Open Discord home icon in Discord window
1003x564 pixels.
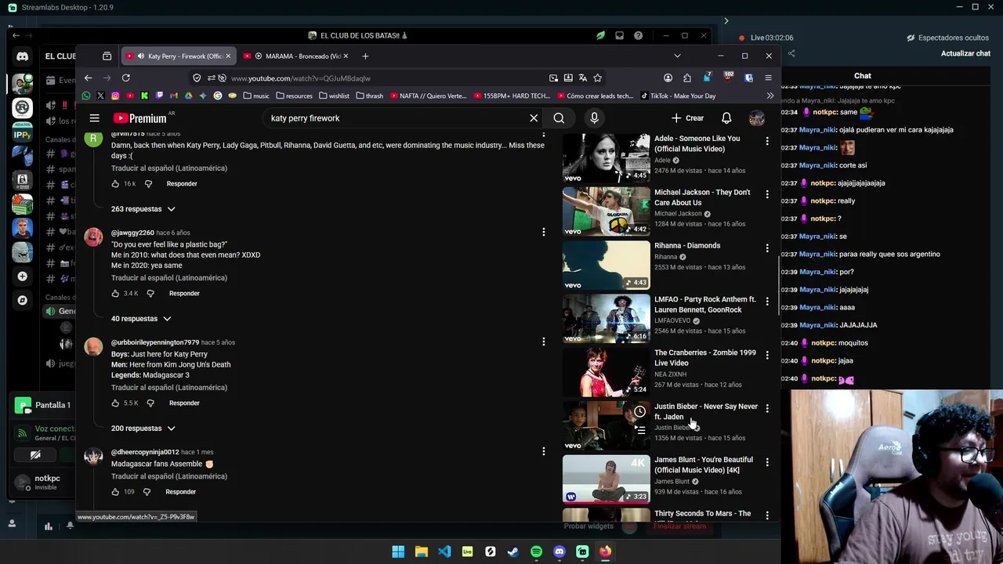[22, 56]
